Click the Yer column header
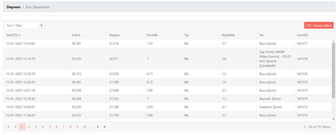 [x=262, y=35]
